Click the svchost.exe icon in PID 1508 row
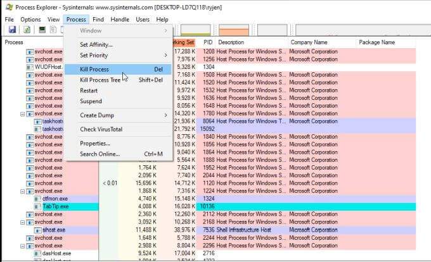The image size is (431, 262). [30, 75]
